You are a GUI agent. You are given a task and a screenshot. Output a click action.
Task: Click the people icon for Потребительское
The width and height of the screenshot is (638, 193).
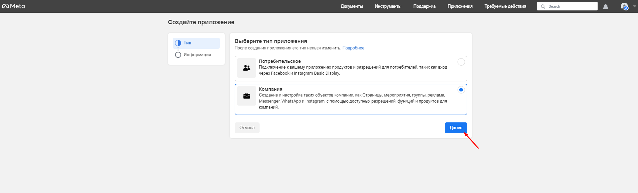[x=246, y=68]
